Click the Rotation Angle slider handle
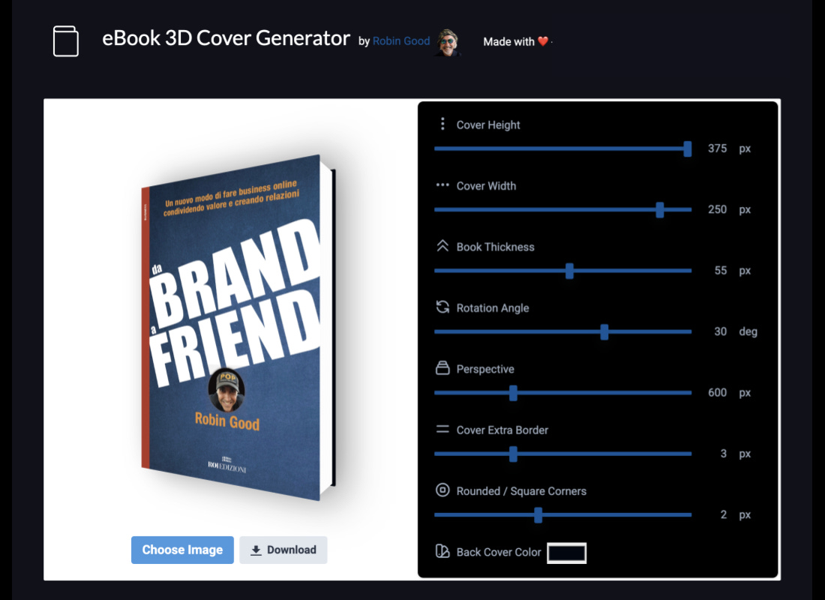This screenshot has height=600, width=825. coord(604,332)
